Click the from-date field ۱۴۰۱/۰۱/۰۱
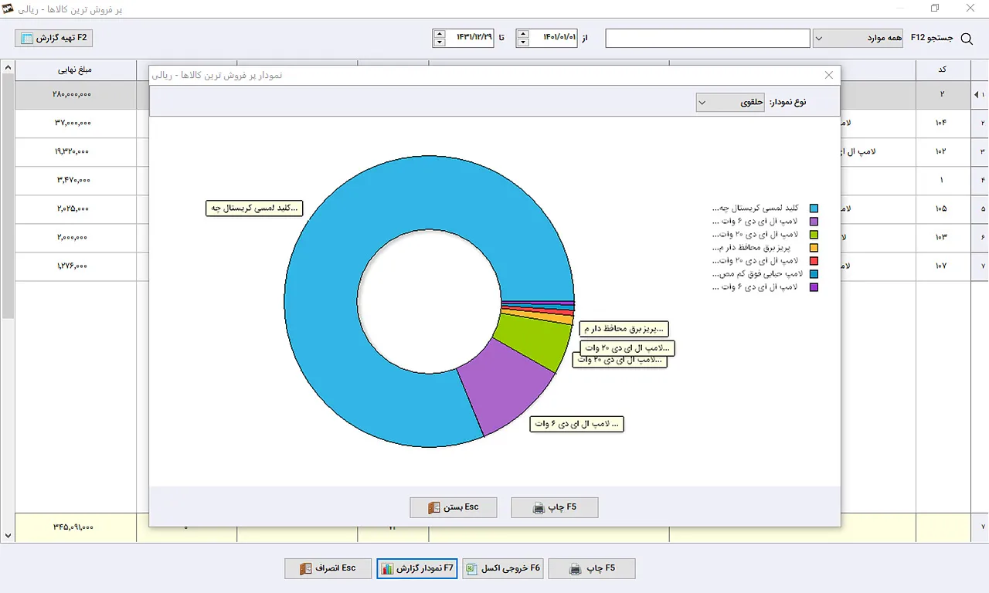This screenshot has width=989, height=593. pos(554,38)
